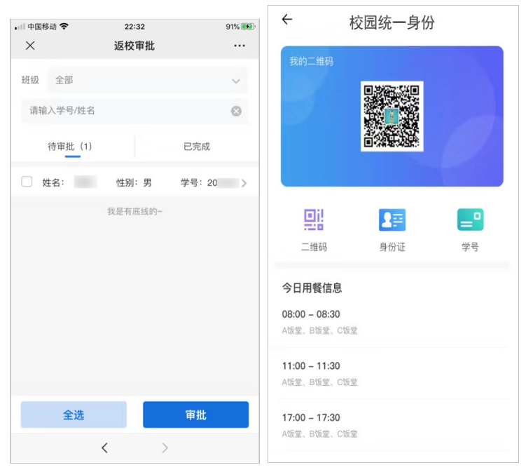Select the 身份证 icon
This screenshot has height=470, width=526.
click(392, 220)
